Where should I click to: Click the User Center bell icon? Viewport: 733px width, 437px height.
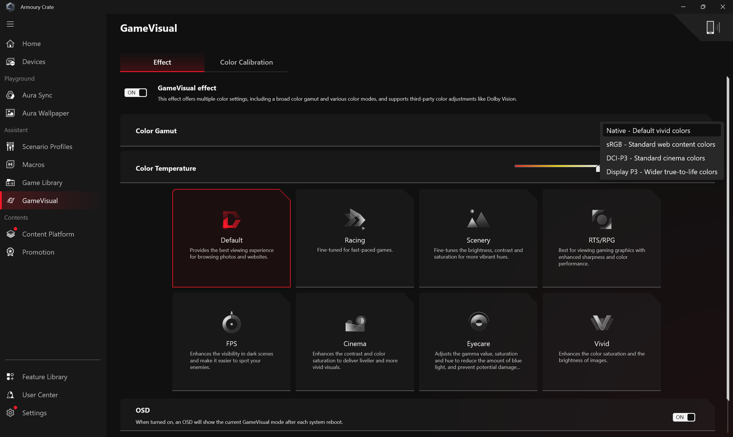10,395
